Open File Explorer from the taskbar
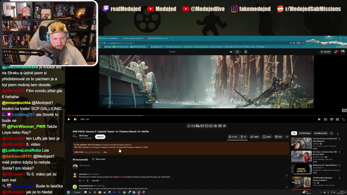Screen dimensions: 347x195 click(100, 192)
